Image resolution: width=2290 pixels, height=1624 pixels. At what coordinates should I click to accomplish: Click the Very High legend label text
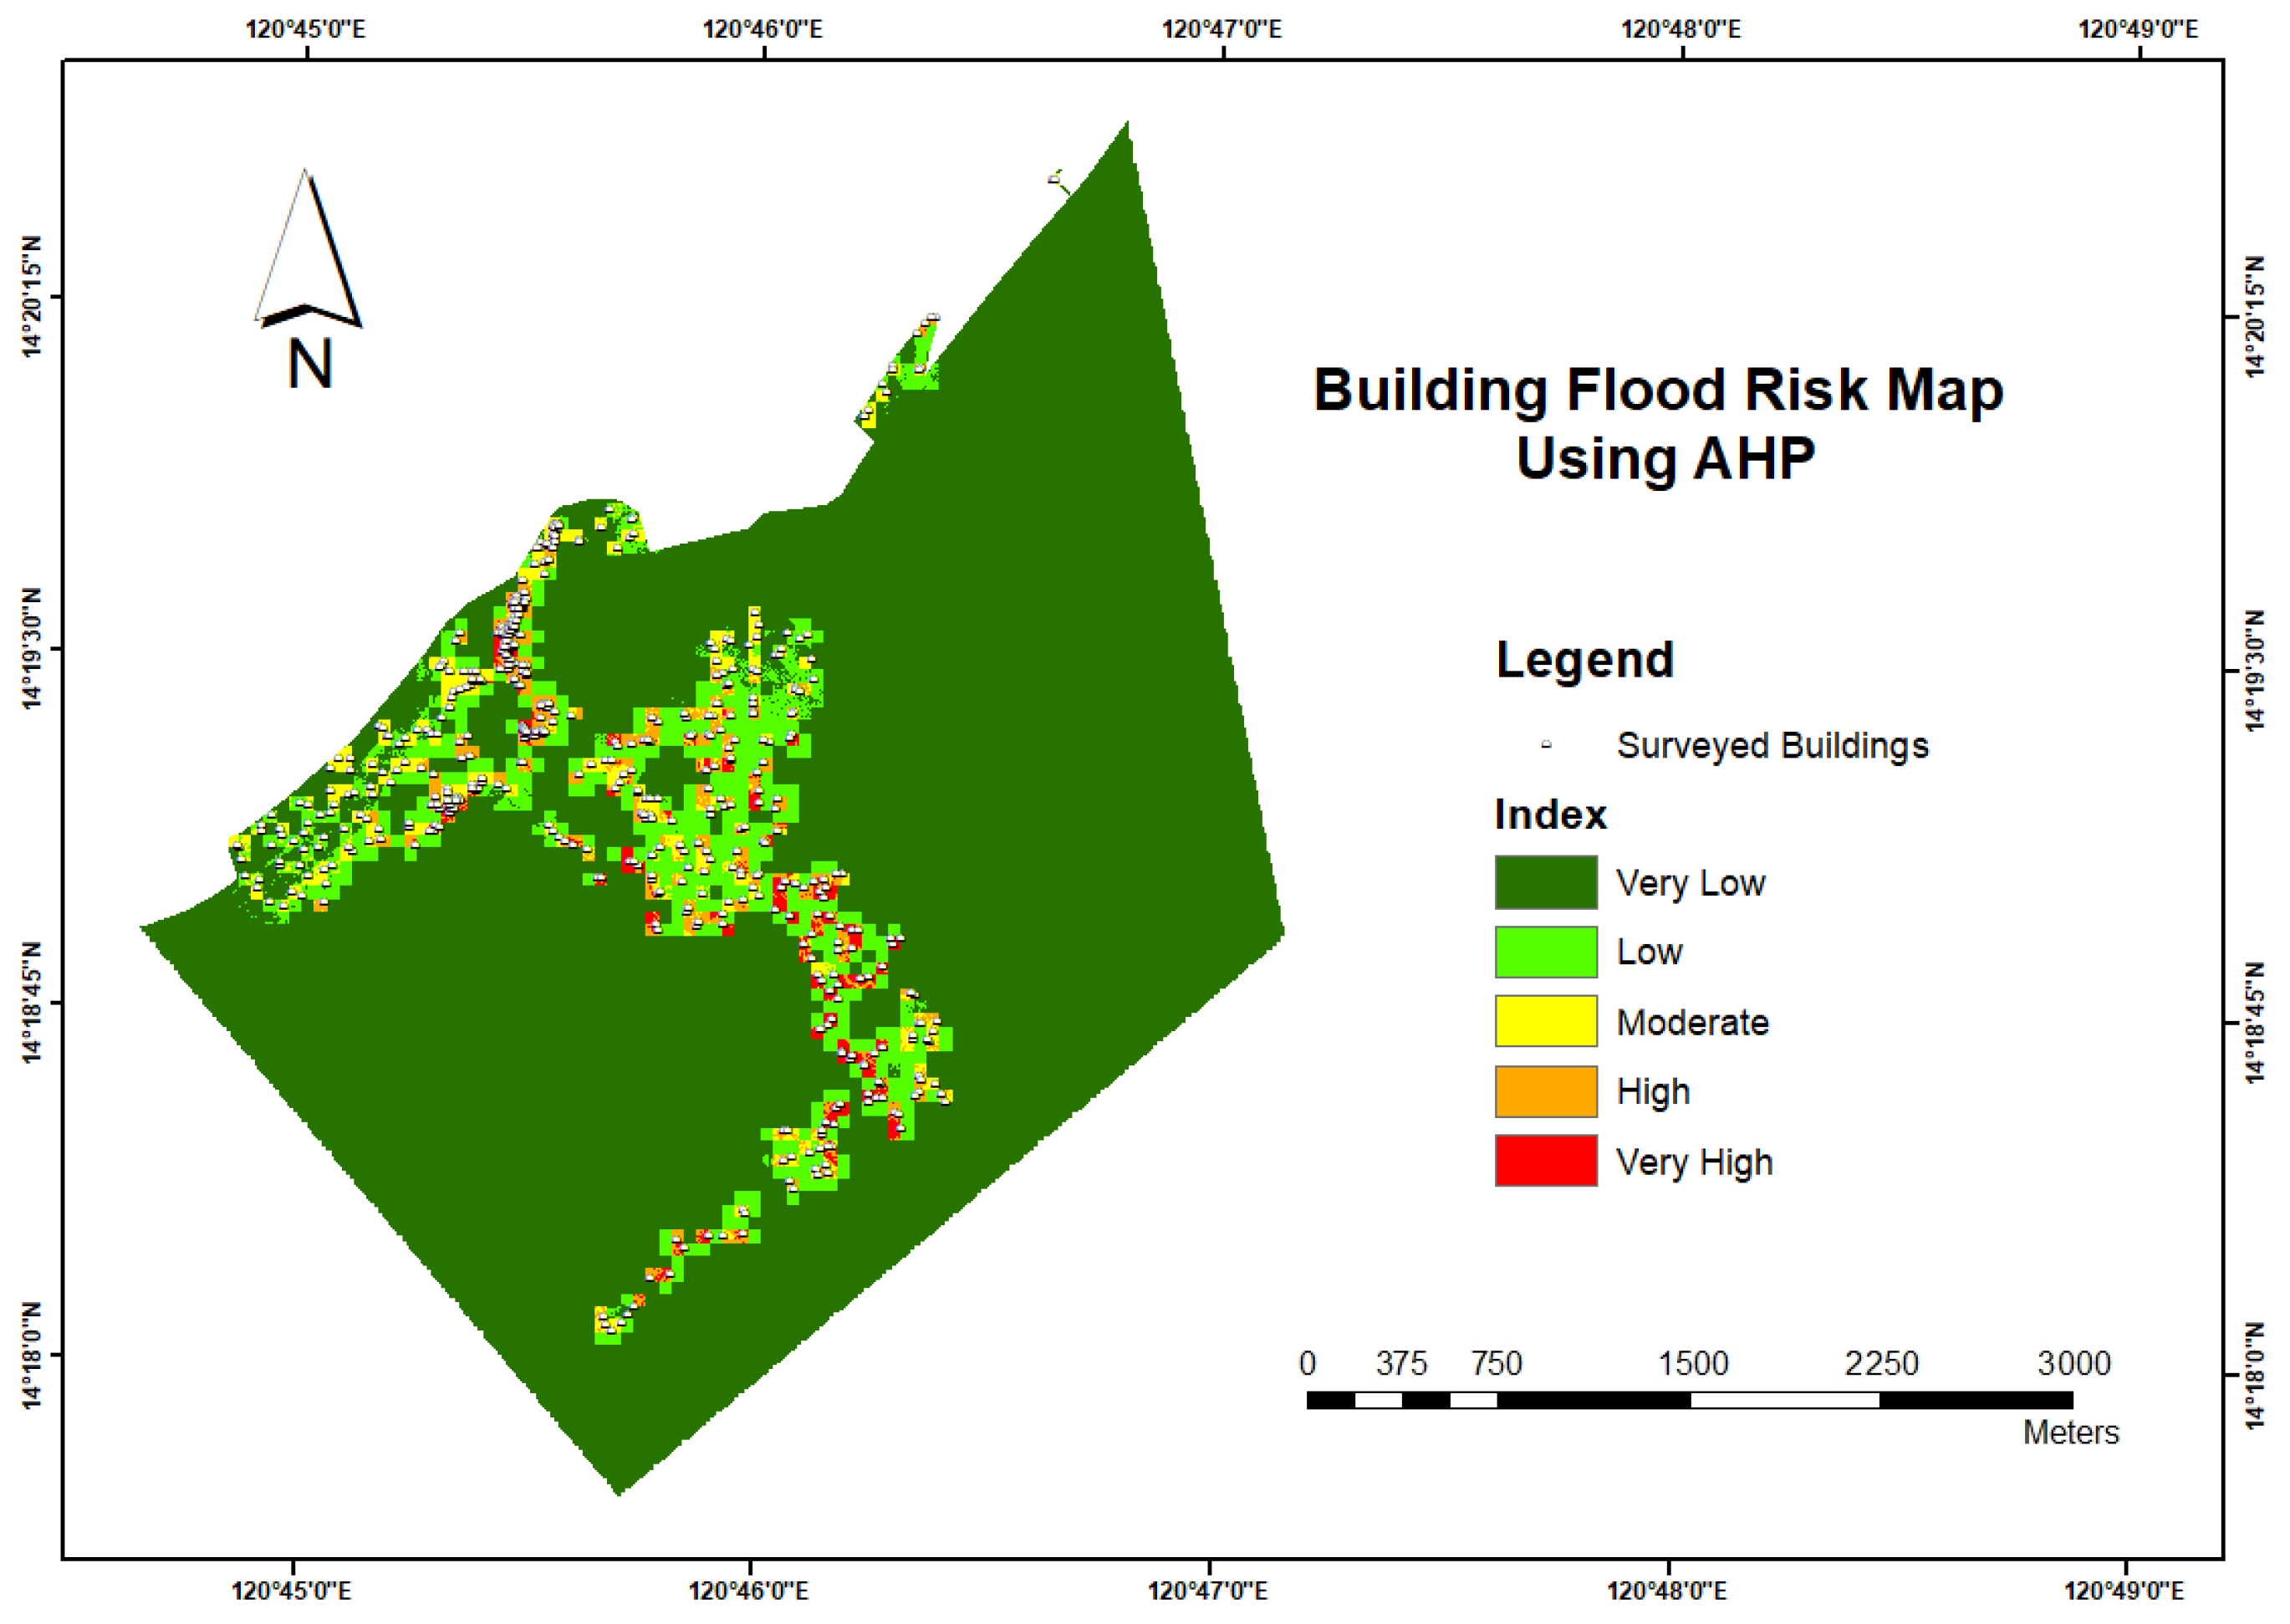pyautogui.click(x=1694, y=1162)
